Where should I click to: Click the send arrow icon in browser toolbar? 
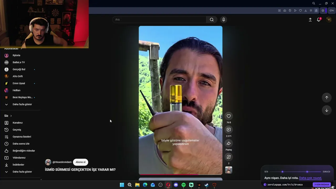(x=295, y=10)
